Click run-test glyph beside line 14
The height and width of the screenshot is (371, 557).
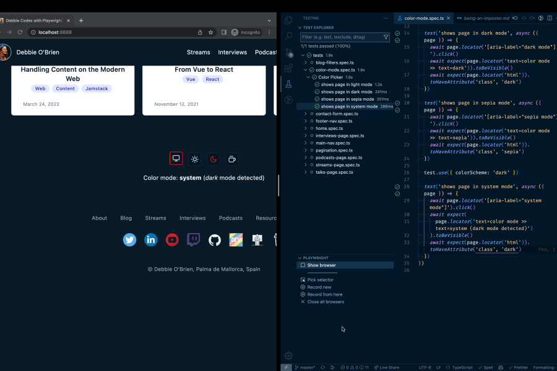click(x=397, y=33)
